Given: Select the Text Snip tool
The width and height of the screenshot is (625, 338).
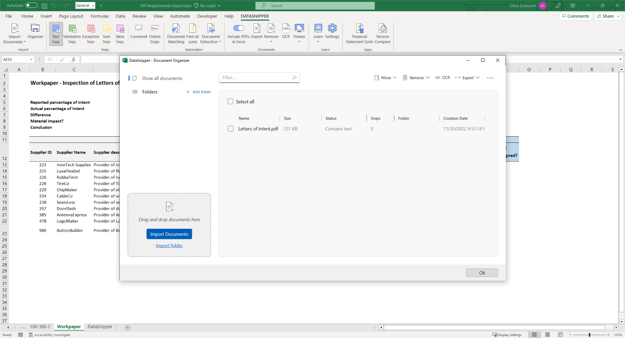Looking at the screenshot, I should [x=56, y=34].
